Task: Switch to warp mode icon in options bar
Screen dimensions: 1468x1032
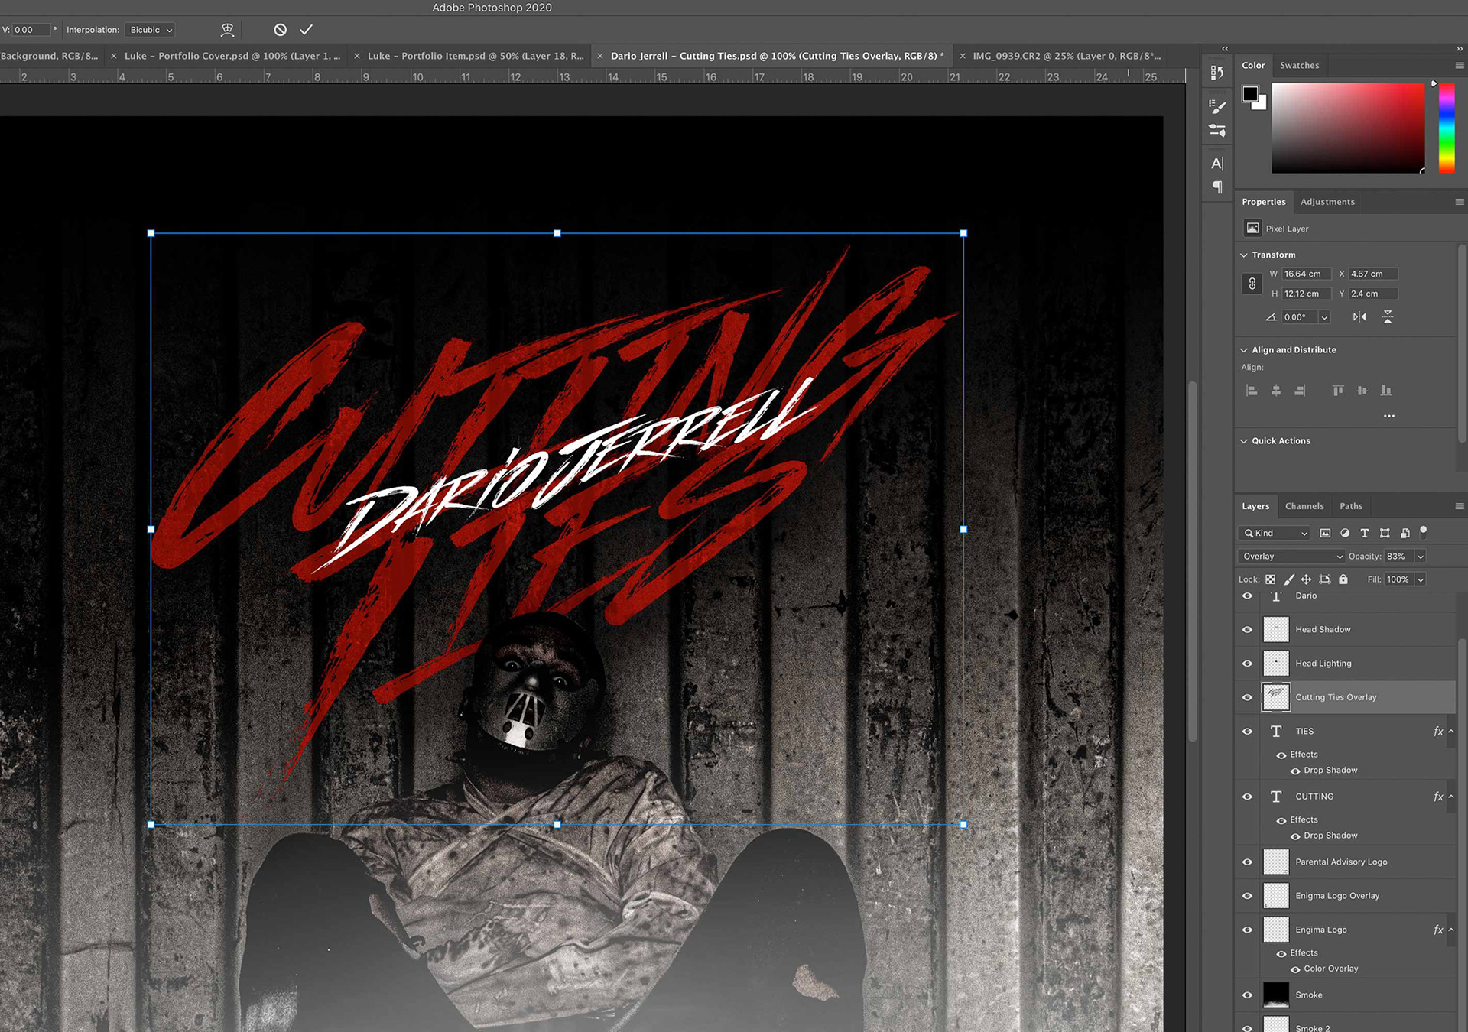Action: point(227,30)
